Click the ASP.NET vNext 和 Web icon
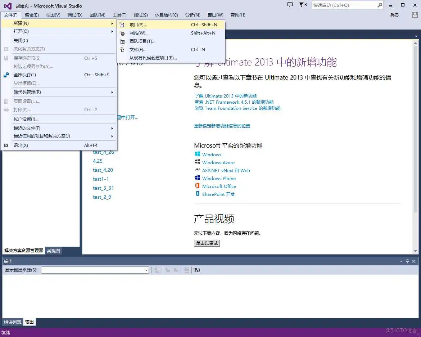This screenshot has height=337, width=421. (197, 170)
